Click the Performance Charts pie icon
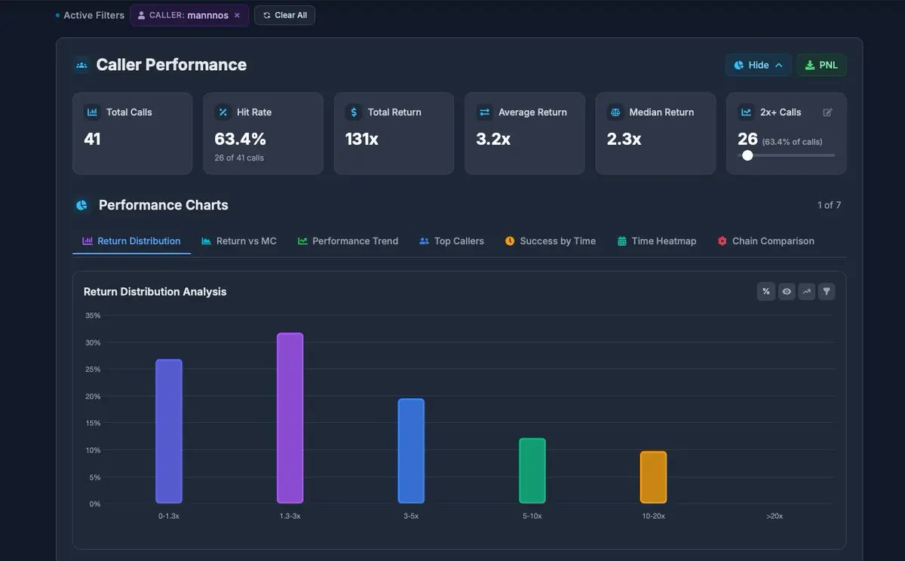The image size is (905, 561). click(x=81, y=205)
